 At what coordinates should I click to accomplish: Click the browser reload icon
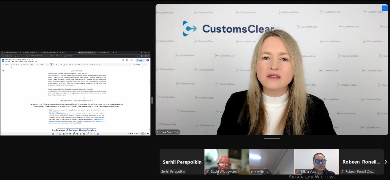[8, 56]
